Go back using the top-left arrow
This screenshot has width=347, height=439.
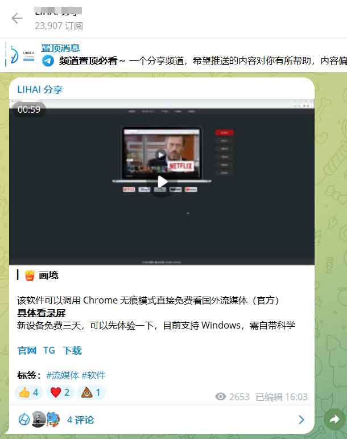click(x=17, y=18)
